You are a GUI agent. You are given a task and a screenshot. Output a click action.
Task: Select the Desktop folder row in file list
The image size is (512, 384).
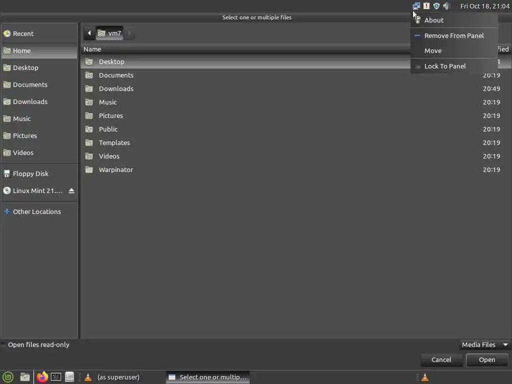pyautogui.click(x=245, y=61)
